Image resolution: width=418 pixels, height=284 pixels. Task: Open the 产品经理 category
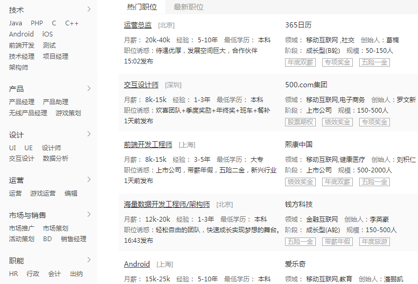tap(22, 102)
